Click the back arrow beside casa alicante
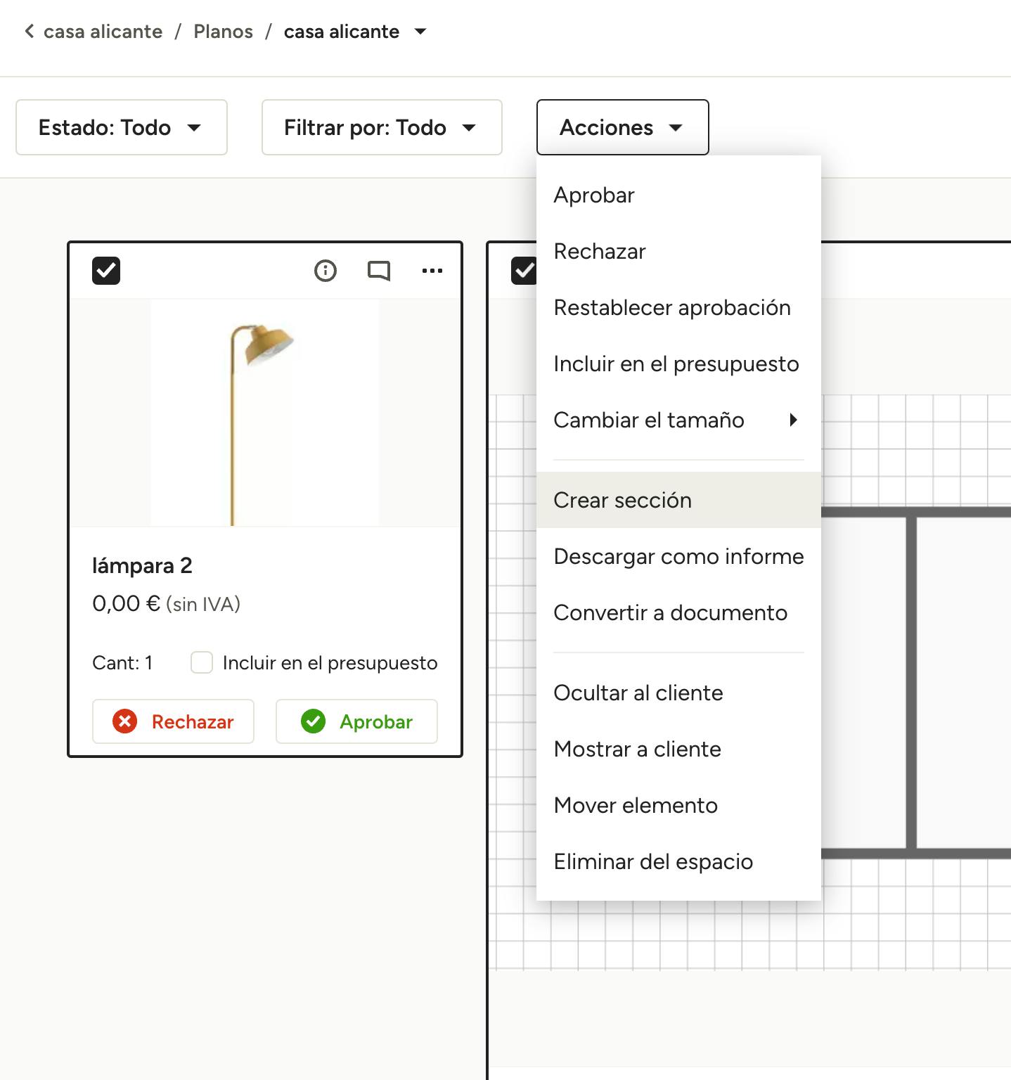This screenshot has height=1080, width=1011. point(29,32)
